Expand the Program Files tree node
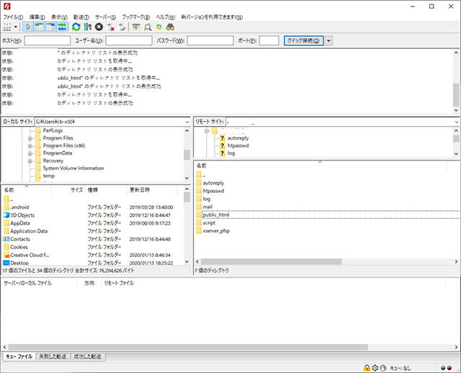Viewport: 461px width, 373px height. coord(30,138)
